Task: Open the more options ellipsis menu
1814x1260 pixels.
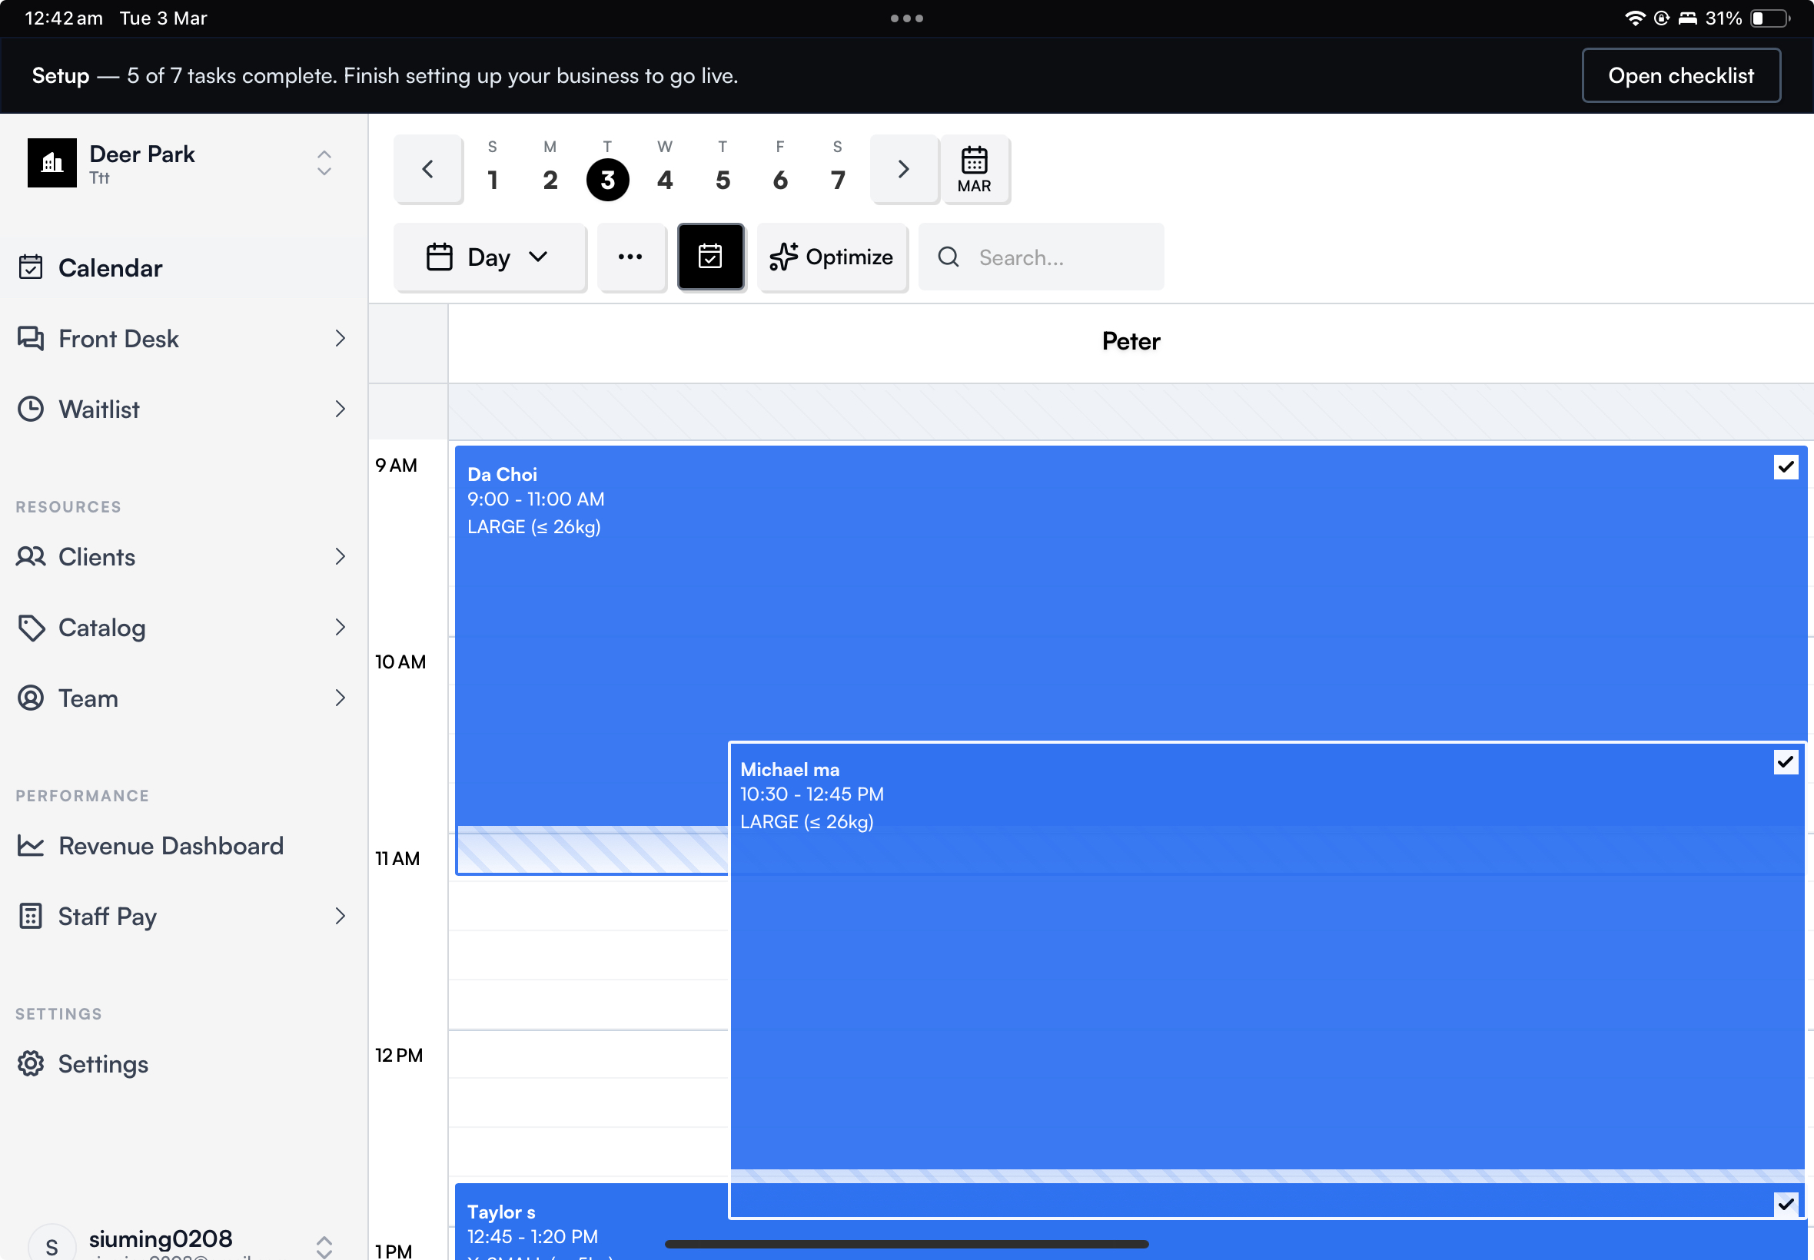Action: (x=631, y=257)
